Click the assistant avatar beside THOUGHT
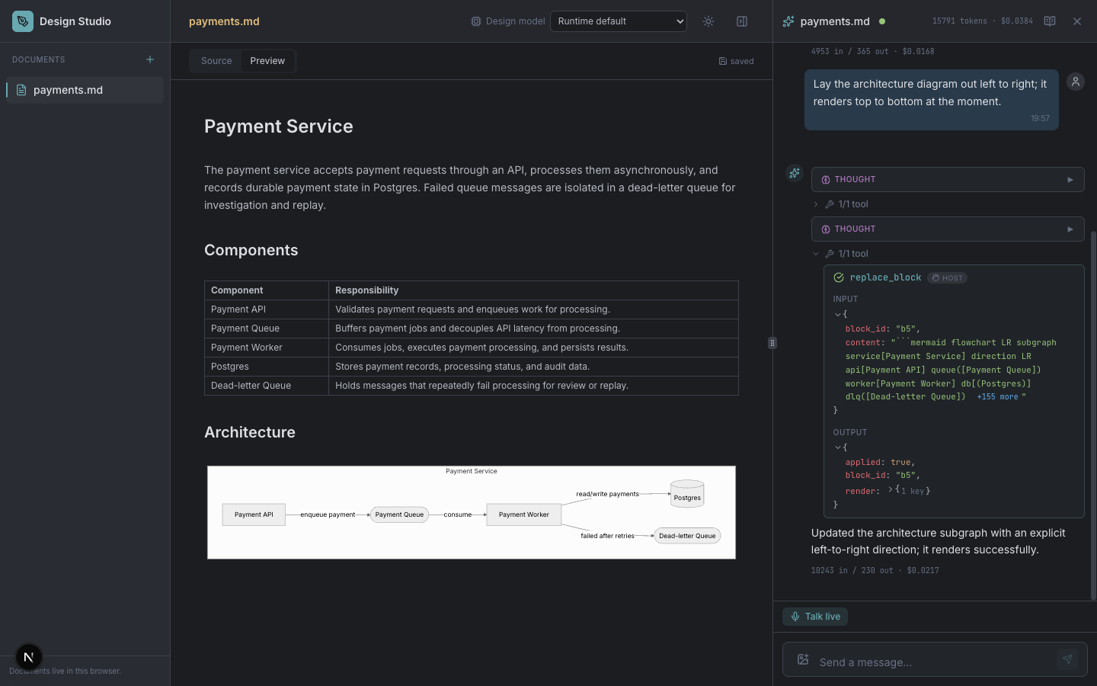 795,173
